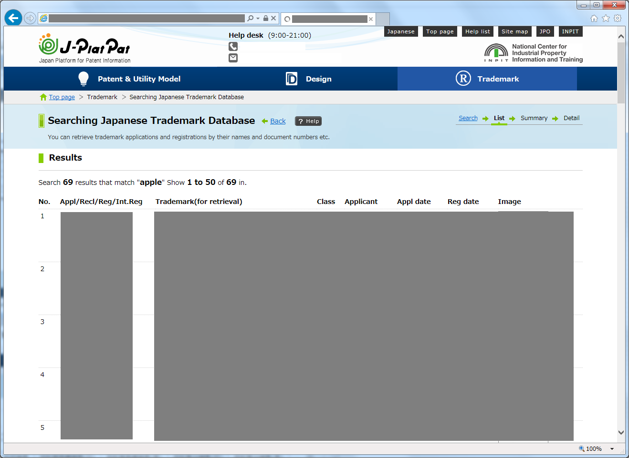The width and height of the screenshot is (629, 458).
Task: Click the telephone icon beside Help desk
Action: (233, 46)
